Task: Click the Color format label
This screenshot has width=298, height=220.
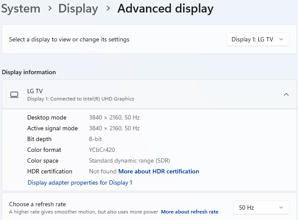Action: 44,150
